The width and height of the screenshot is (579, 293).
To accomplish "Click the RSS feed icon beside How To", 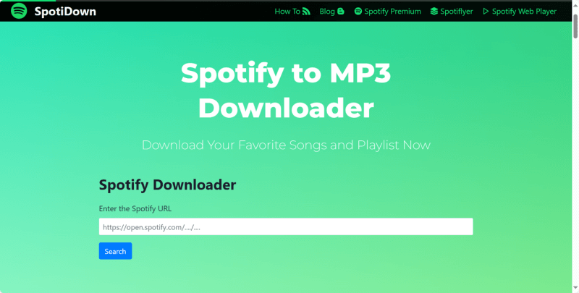I will click(306, 12).
